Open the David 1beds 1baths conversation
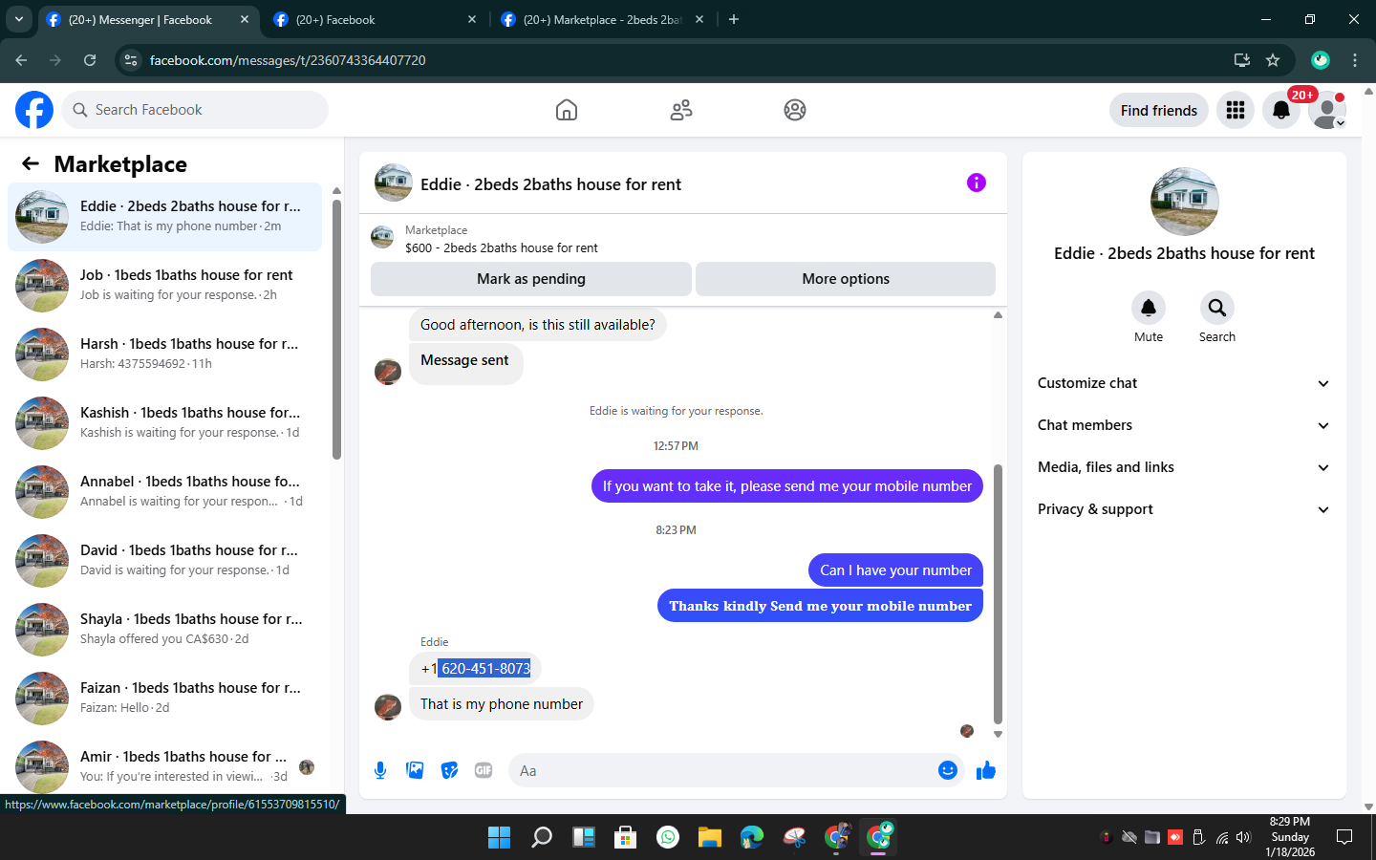This screenshot has width=1376, height=860. tap(164, 561)
